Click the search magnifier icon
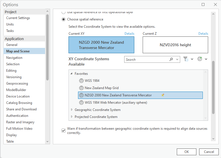The image size is (221, 158). pyautogui.click(x=171, y=59)
